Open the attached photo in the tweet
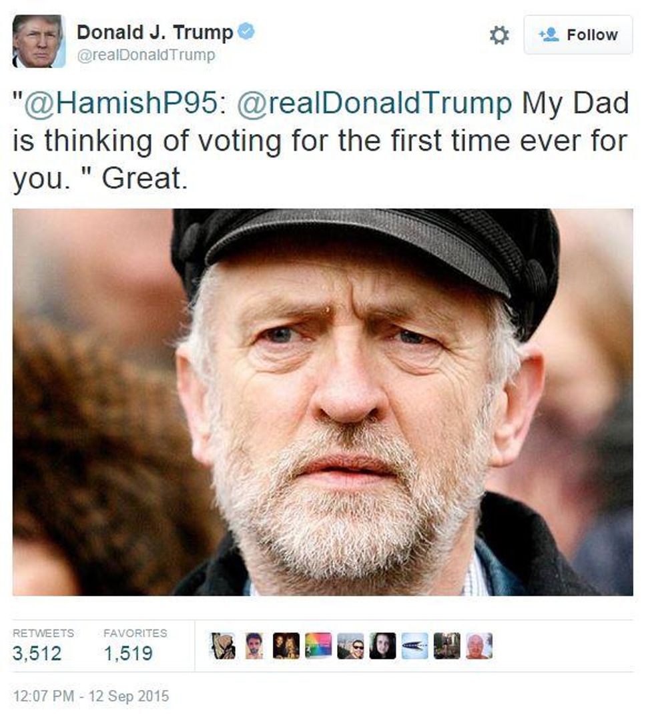The height and width of the screenshot is (714, 654). [x=323, y=402]
